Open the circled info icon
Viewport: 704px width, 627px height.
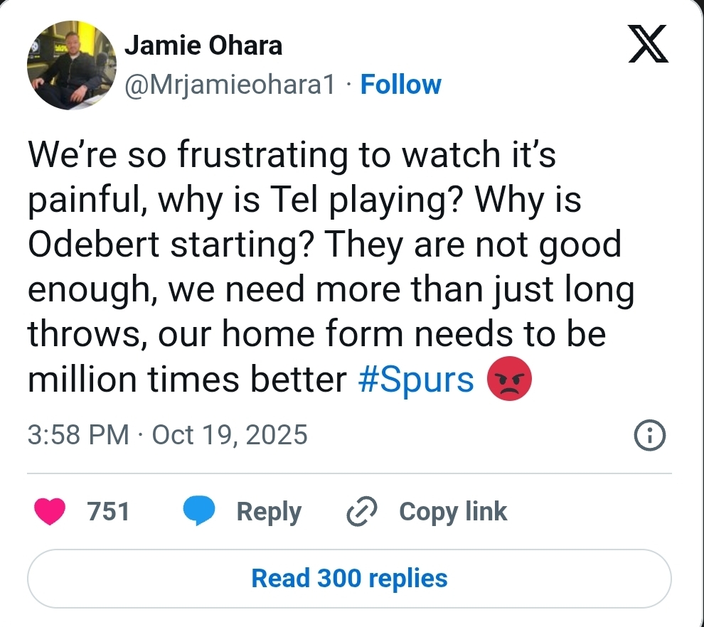click(x=649, y=435)
